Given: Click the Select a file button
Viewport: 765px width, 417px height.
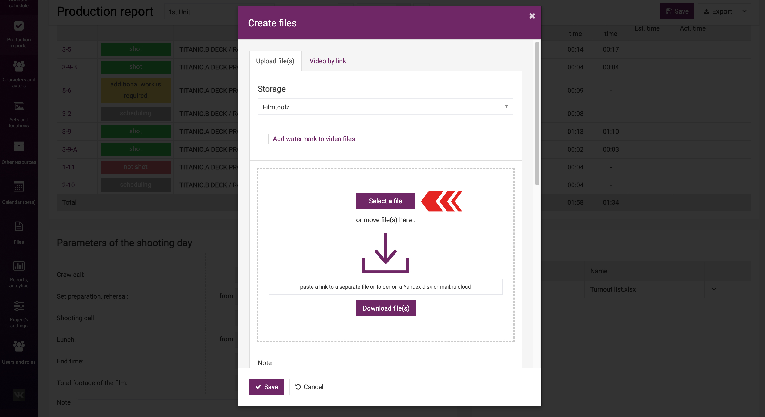Looking at the screenshot, I should click(x=385, y=201).
